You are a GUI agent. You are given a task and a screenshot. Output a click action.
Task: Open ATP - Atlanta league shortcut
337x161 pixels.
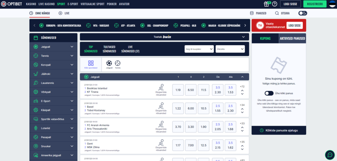tap(125, 25)
